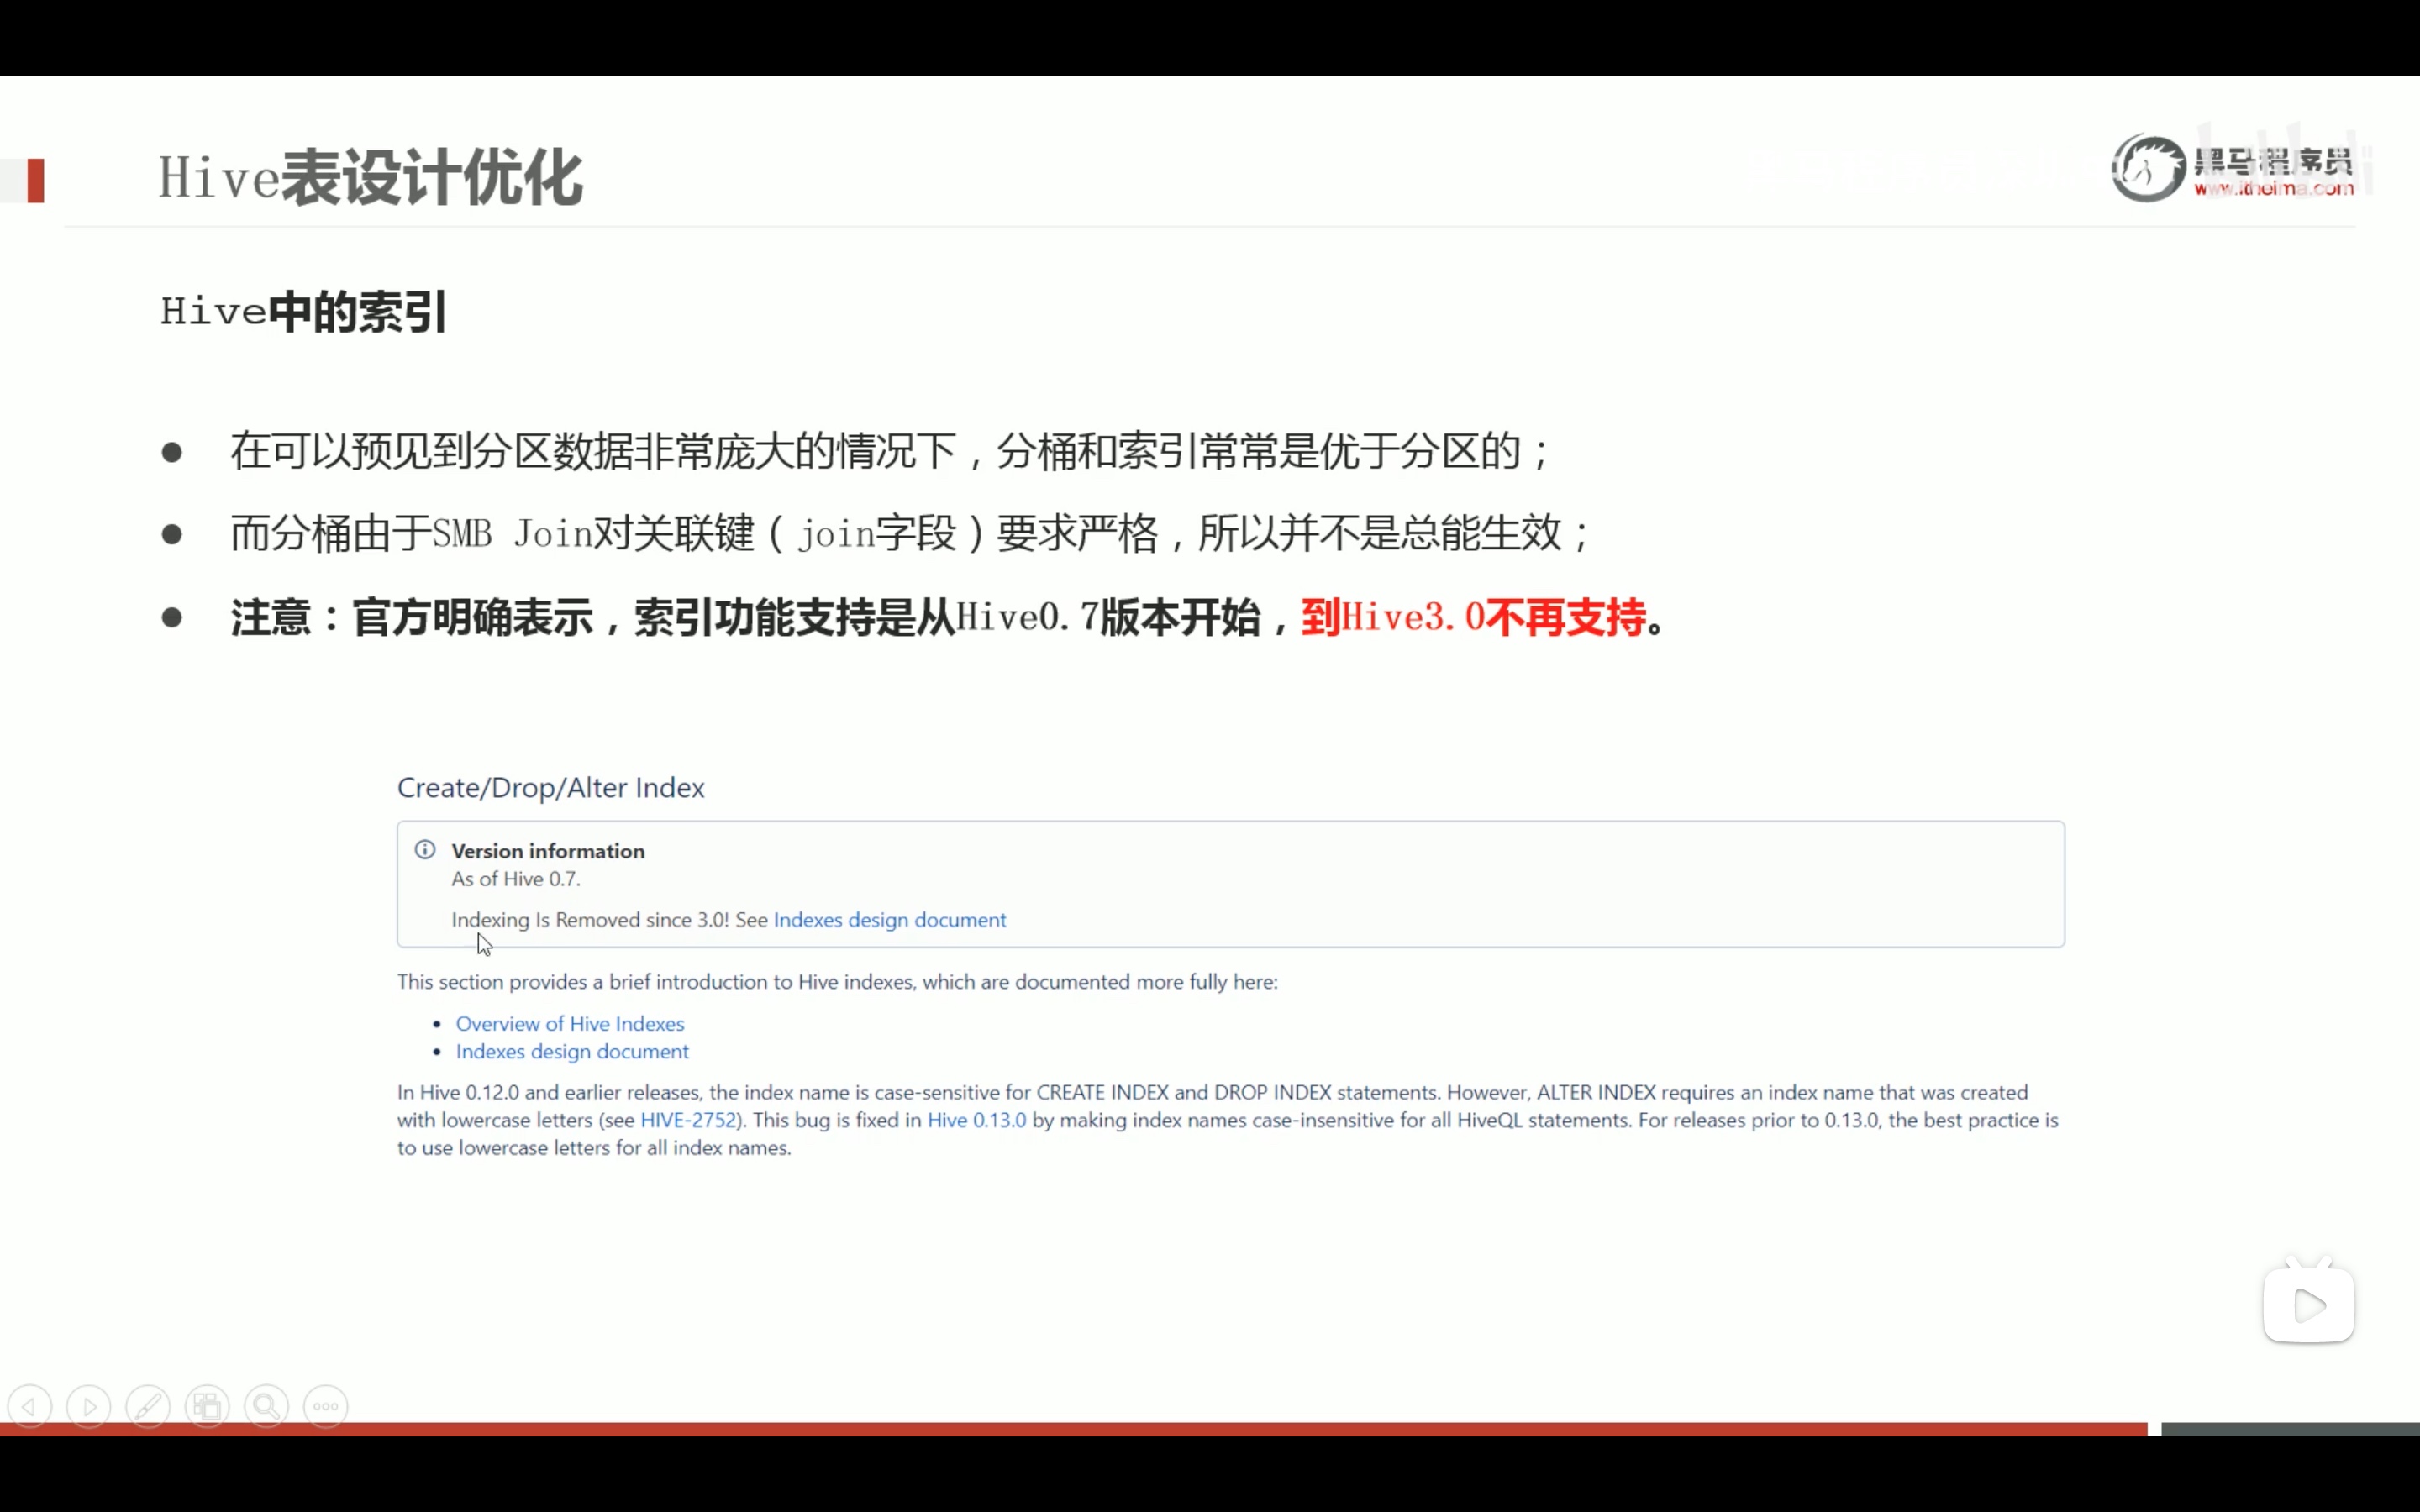The height and width of the screenshot is (1512, 2420).
Task: Click the bold text 注意：官方明确表示
Action: [x=412, y=618]
